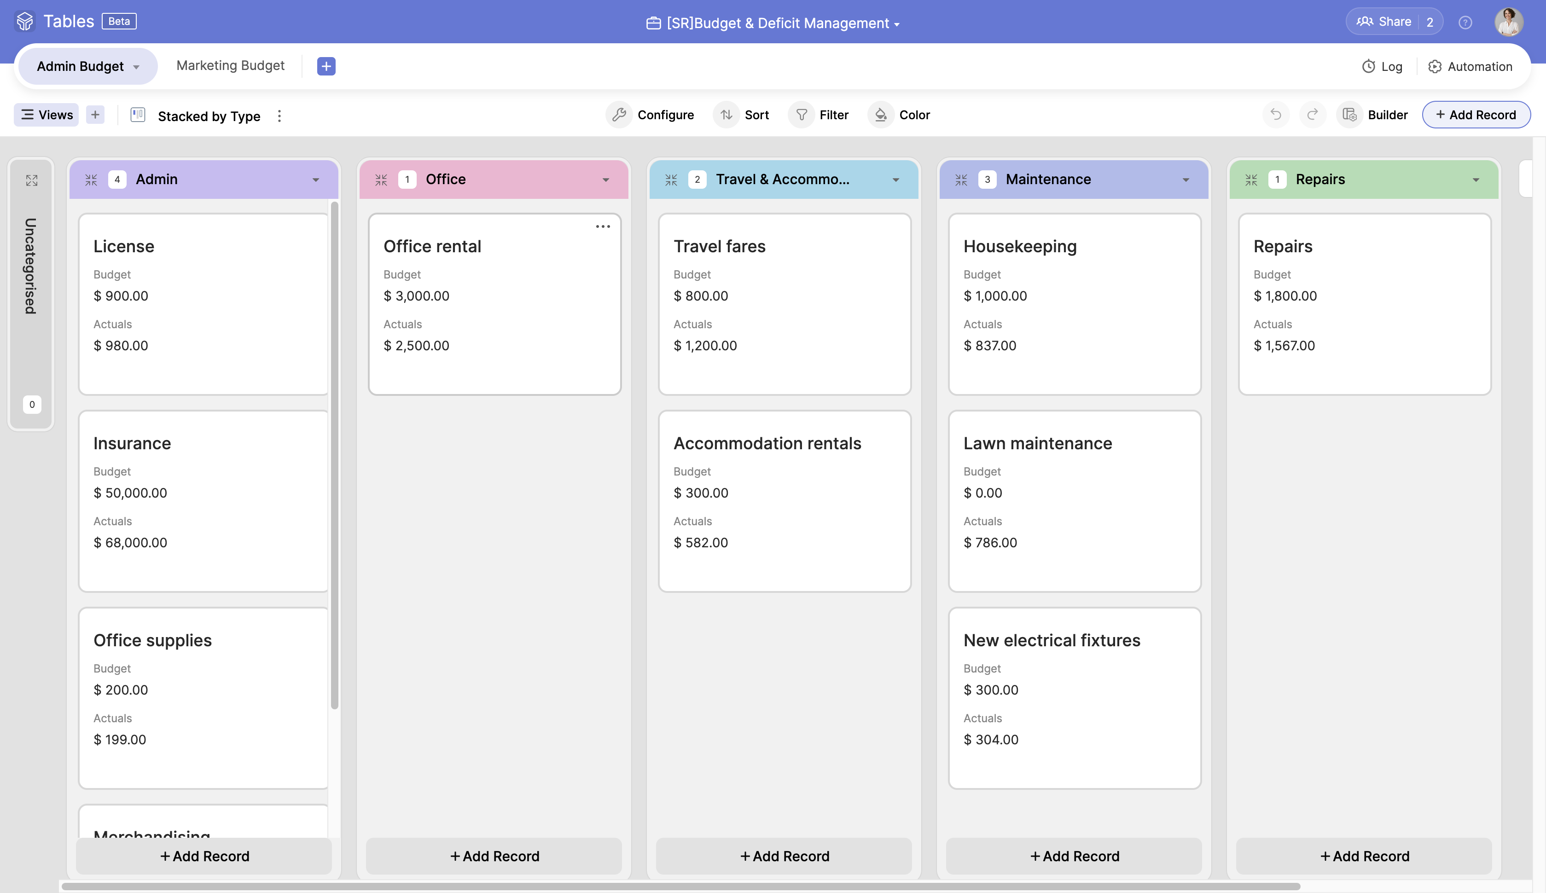The width and height of the screenshot is (1546, 893).
Task: Click the Sort arrows icon
Action: (726, 115)
